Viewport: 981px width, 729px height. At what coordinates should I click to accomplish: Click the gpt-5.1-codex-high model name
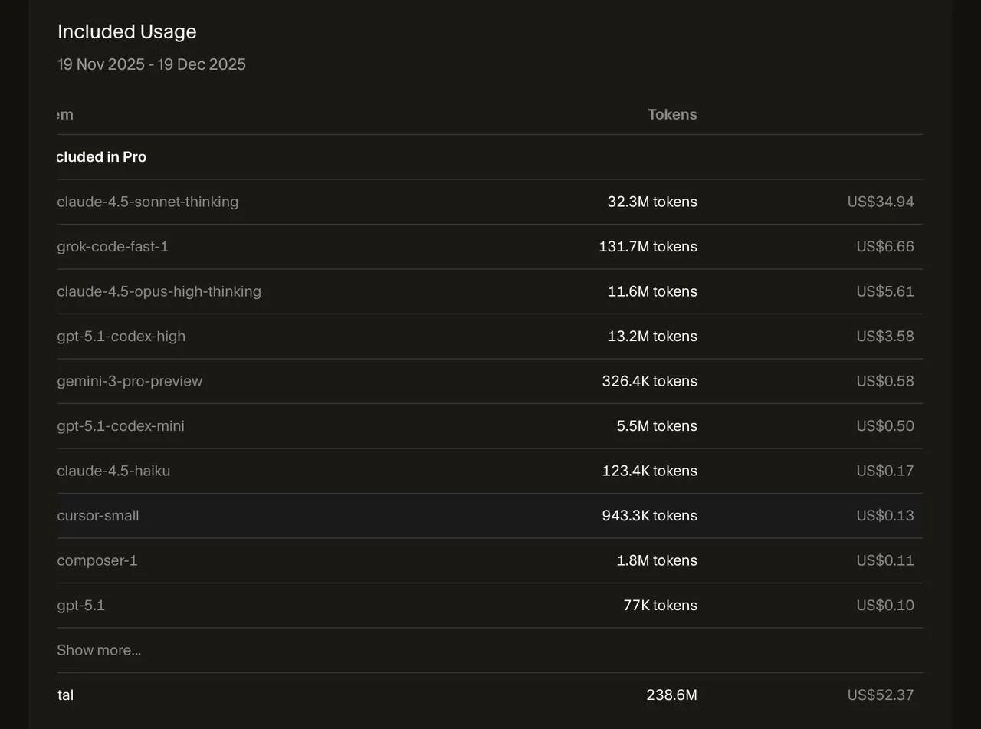pos(121,337)
